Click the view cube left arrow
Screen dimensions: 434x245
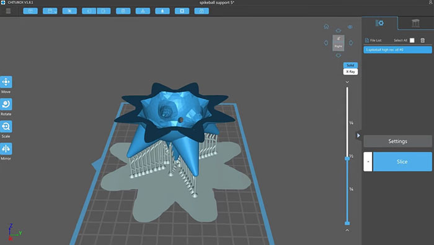[x=326, y=43]
